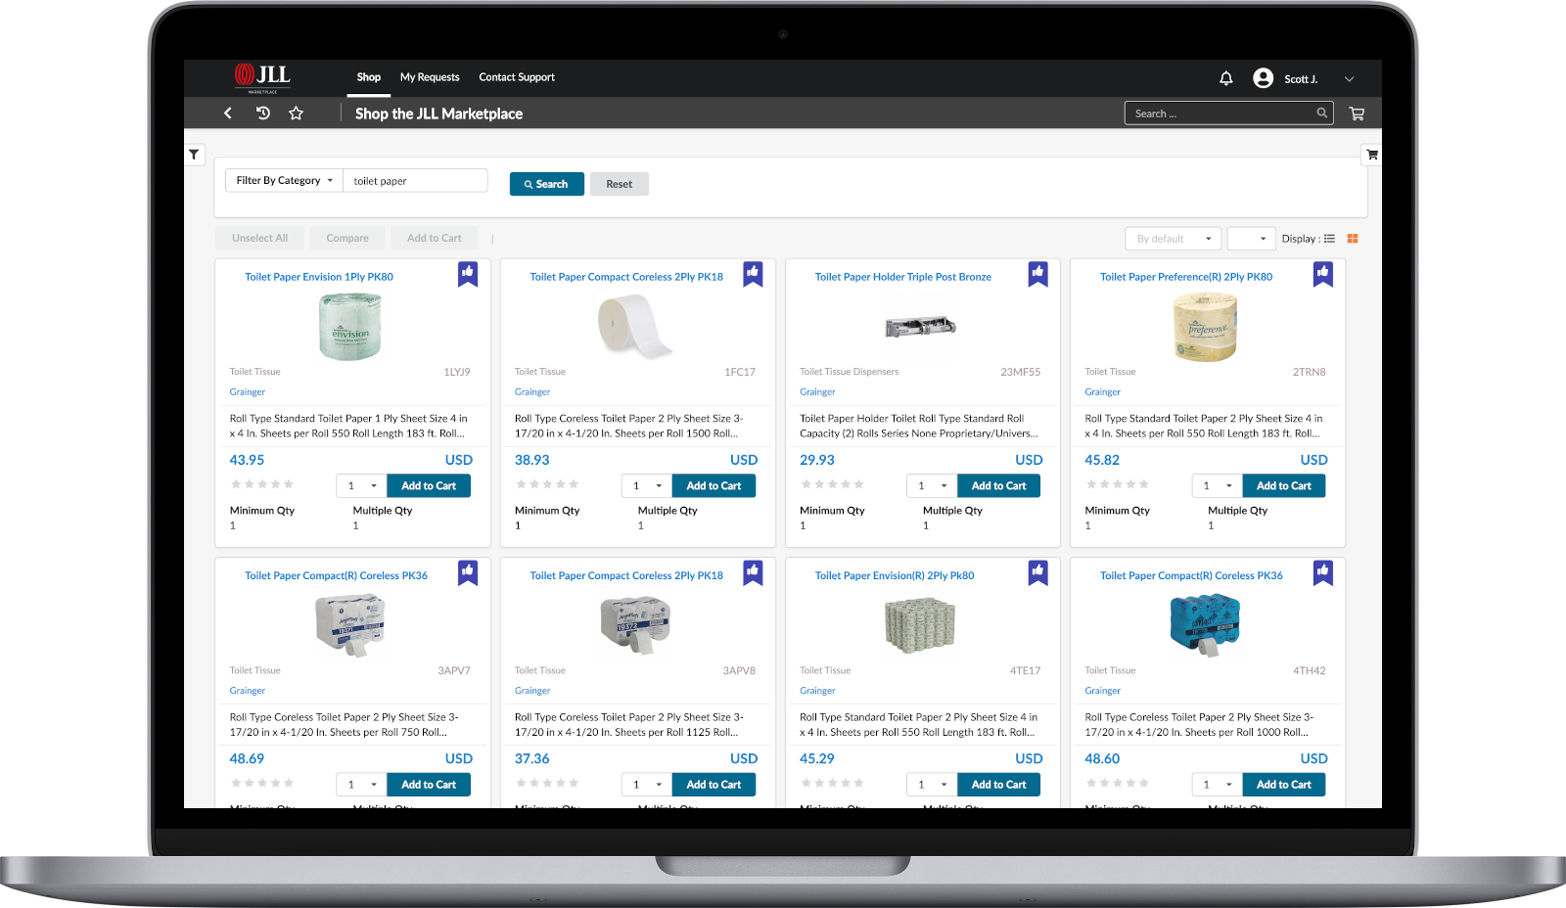This screenshot has width=1566, height=908.
Task: Rate the 43.95 item with star rating
Action: [261, 484]
